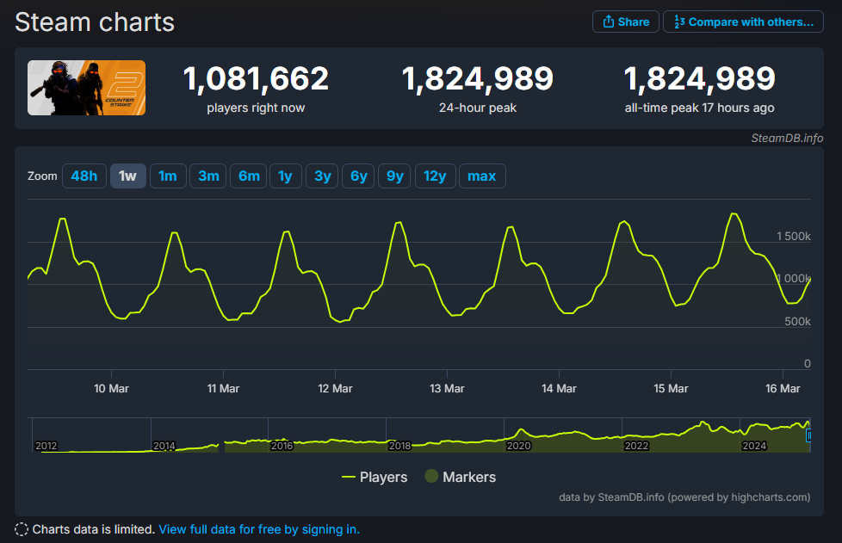Toggle the Players series in legend
The image size is (842, 543).
click(x=375, y=477)
